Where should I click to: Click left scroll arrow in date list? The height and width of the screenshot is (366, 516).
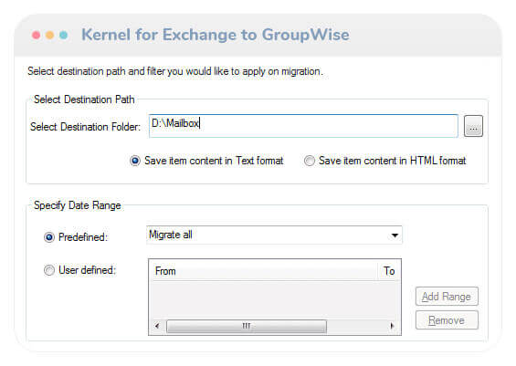tap(157, 326)
